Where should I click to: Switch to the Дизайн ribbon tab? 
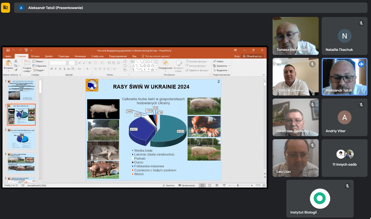point(49,56)
